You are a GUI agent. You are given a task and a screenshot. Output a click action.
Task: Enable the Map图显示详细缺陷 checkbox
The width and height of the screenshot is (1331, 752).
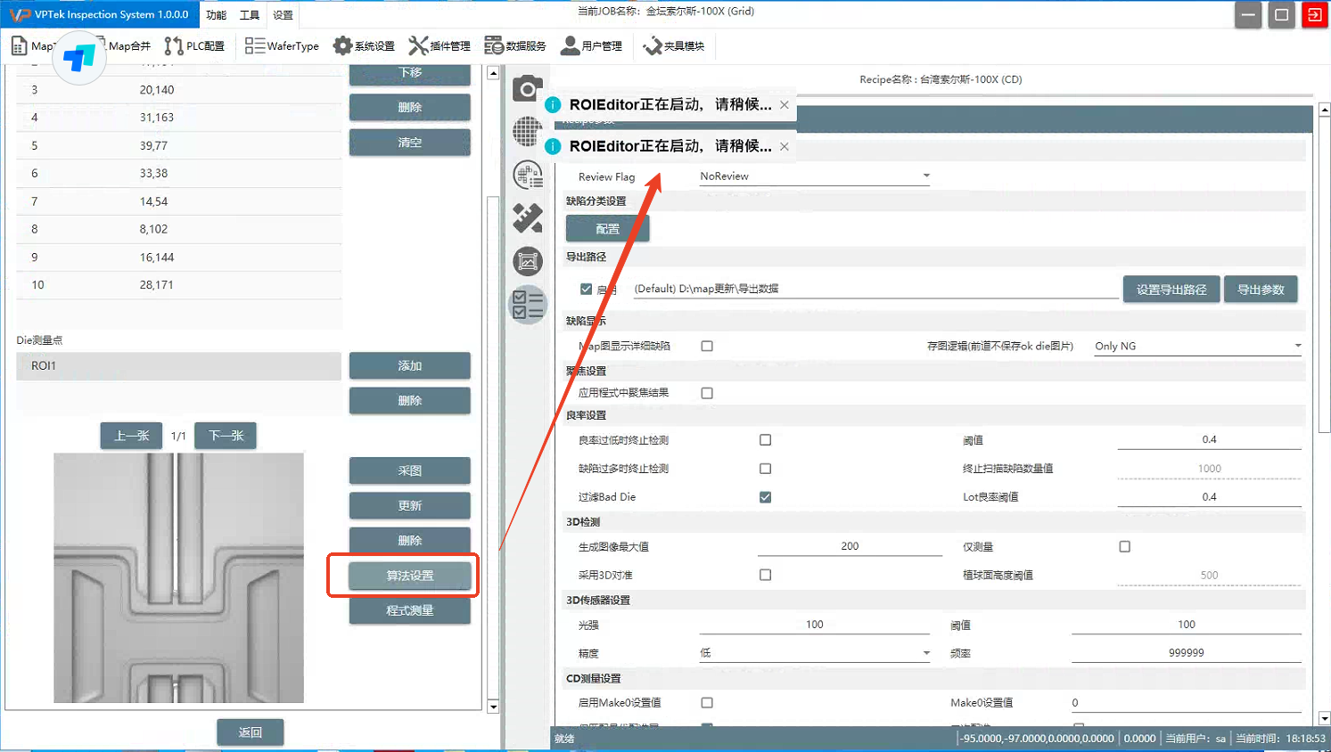[x=707, y=346]
